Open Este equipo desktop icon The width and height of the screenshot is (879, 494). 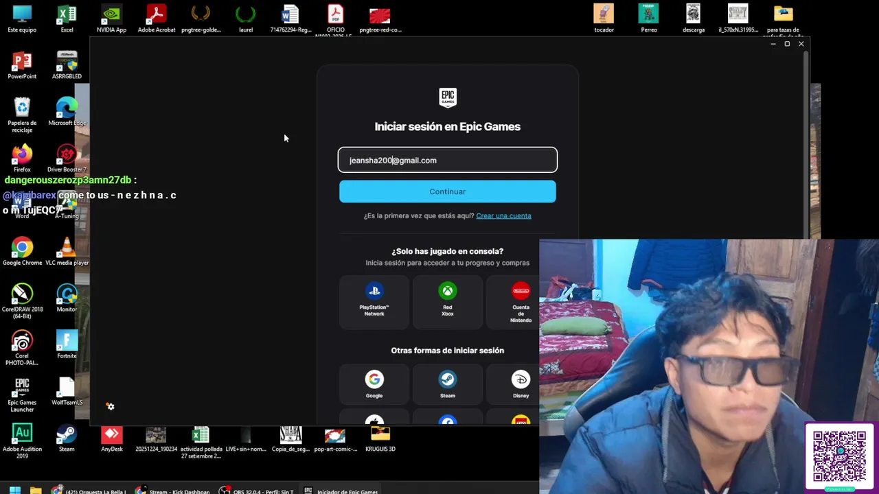tap(22, 19)
